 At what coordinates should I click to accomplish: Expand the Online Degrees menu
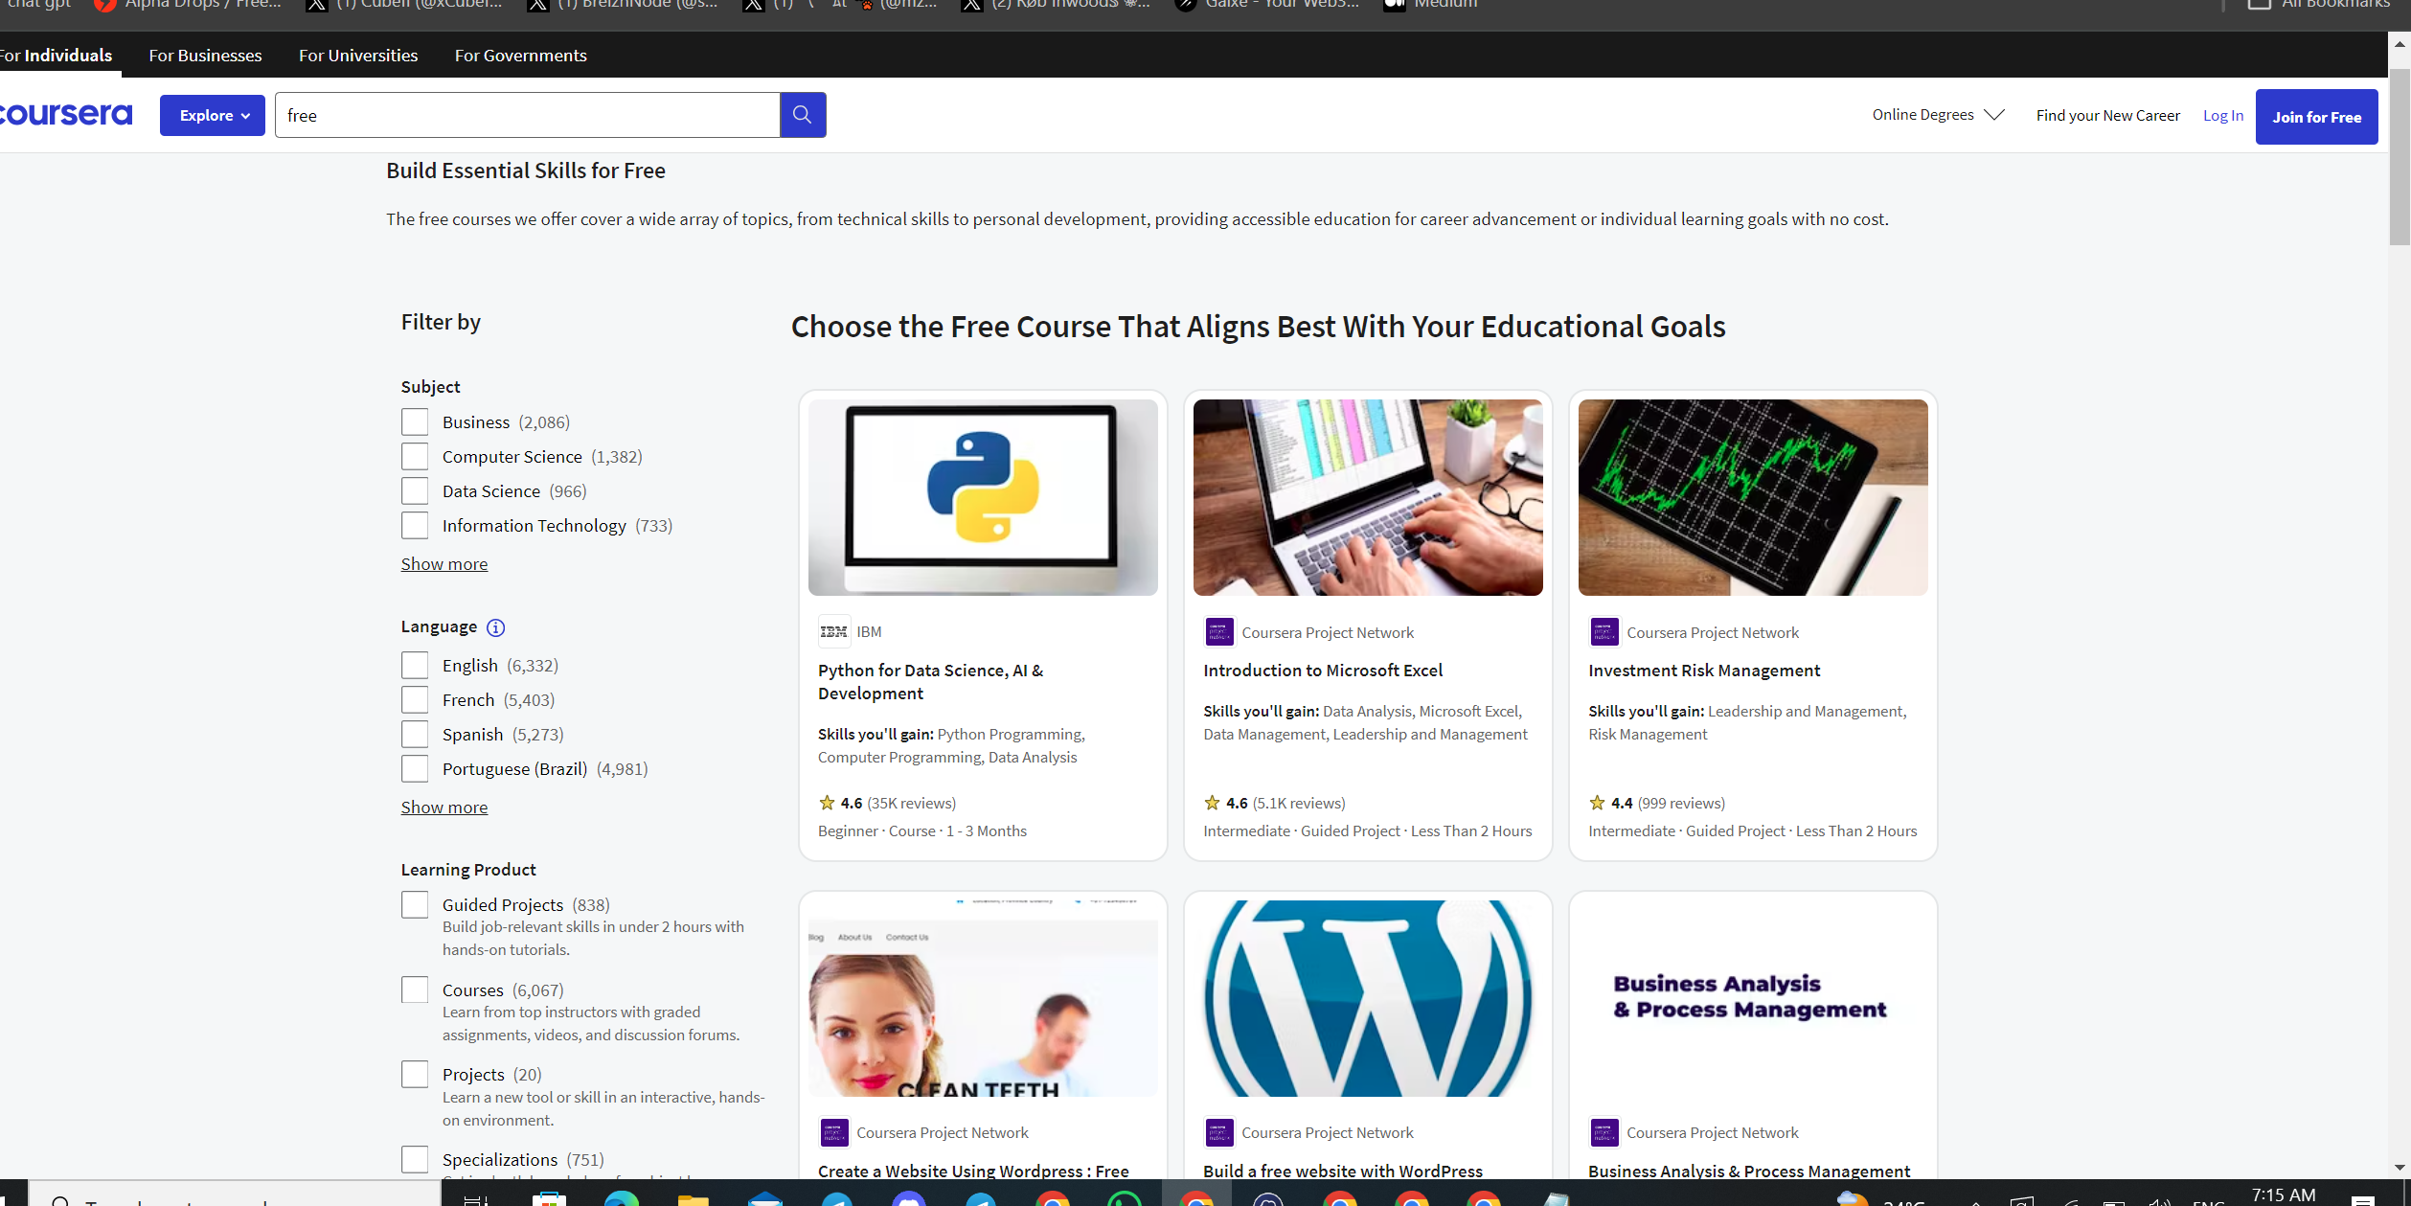(1938, 115)
